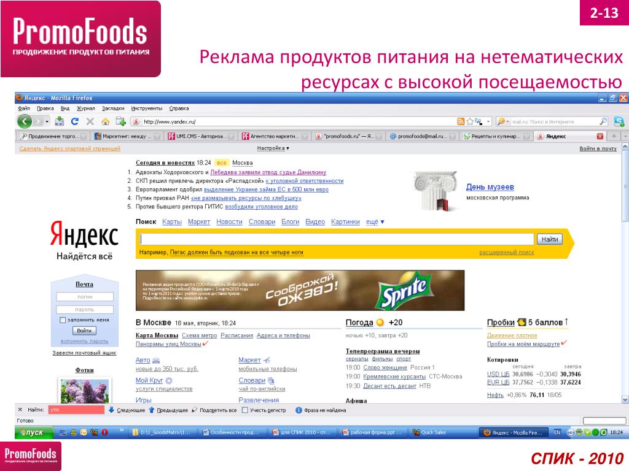Click the Skype icon on the toolbar
The image size is (629, 471).
click(619, 121)
